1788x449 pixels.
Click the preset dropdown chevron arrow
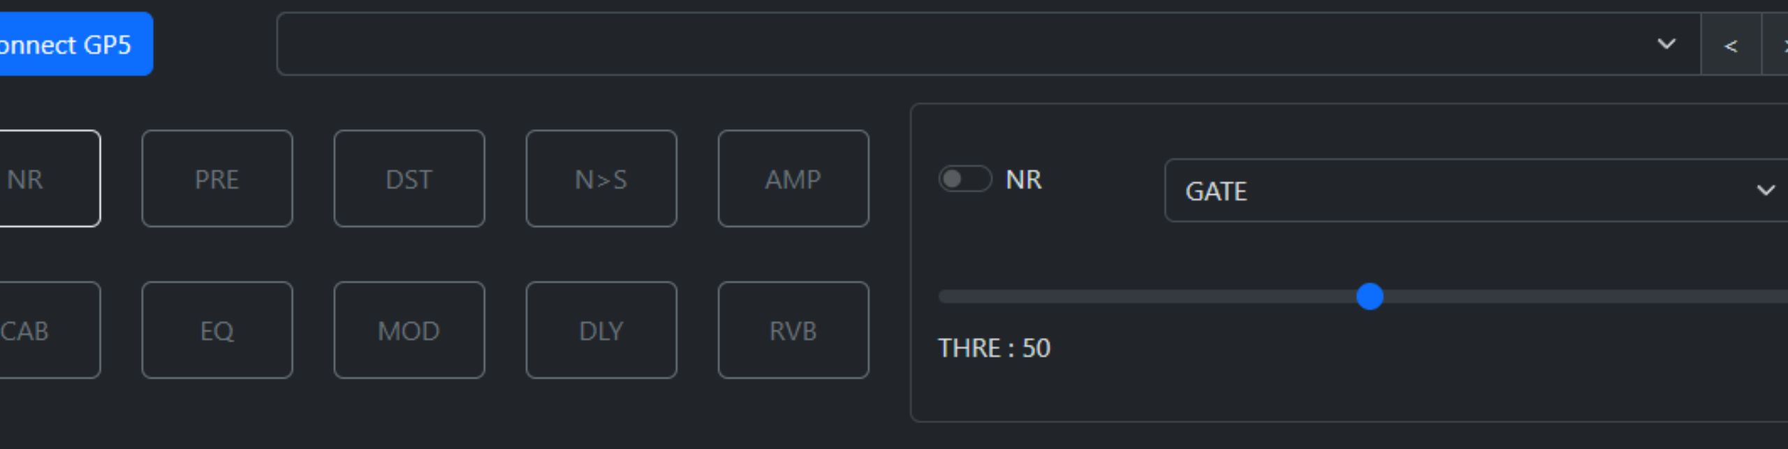[1666, 44]
